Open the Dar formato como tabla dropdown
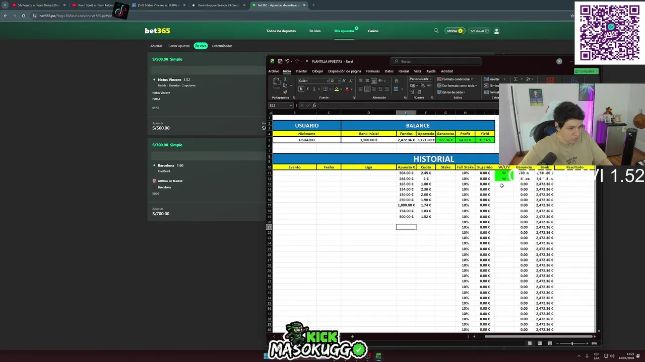 [x=458, y=85]
